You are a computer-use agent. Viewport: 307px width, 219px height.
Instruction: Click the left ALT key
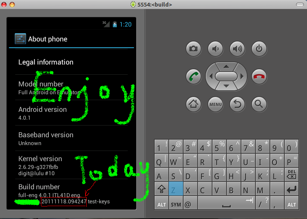[x=162, y=203]
